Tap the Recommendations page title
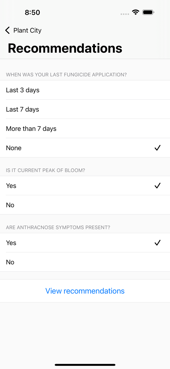This screenshot has height=369, width=170. coord(65,48)
